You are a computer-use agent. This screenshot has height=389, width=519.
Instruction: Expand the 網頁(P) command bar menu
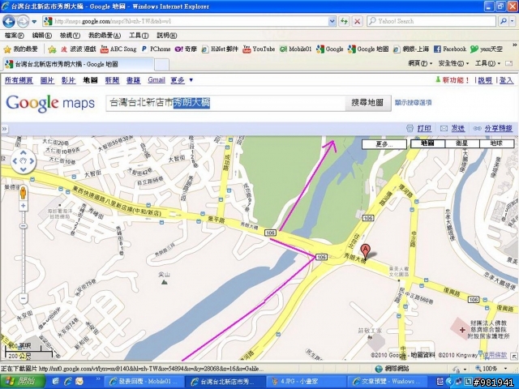tap(420, 63)
